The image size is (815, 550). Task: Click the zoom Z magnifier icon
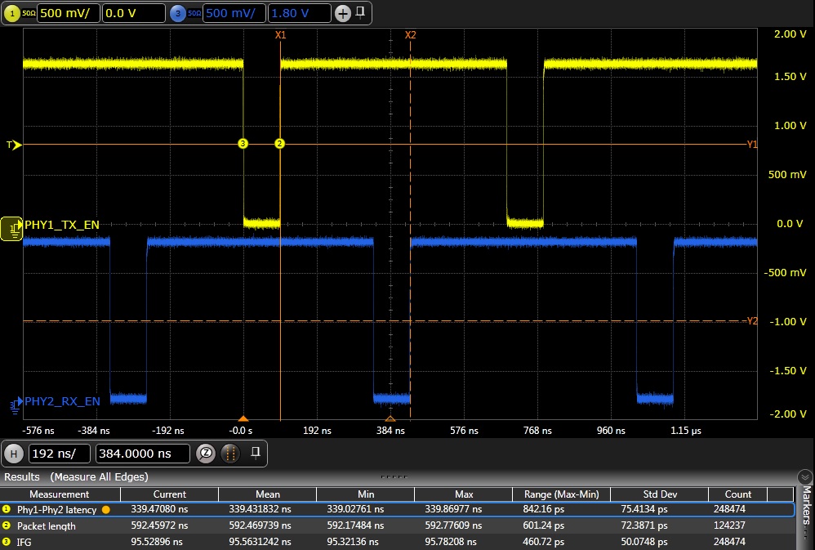207,453
